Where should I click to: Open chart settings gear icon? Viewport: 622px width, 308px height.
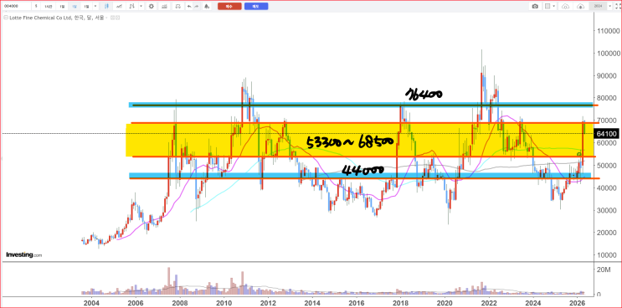coord(152,6)
